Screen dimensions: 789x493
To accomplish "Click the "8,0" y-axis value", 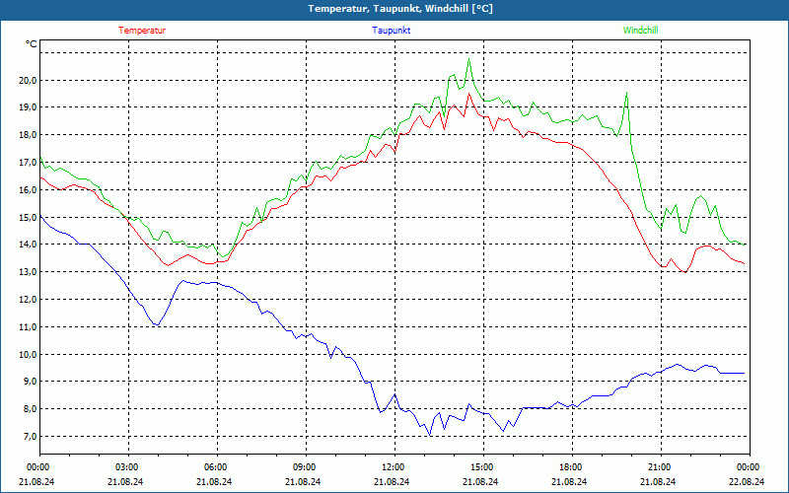I will [30, 409].
